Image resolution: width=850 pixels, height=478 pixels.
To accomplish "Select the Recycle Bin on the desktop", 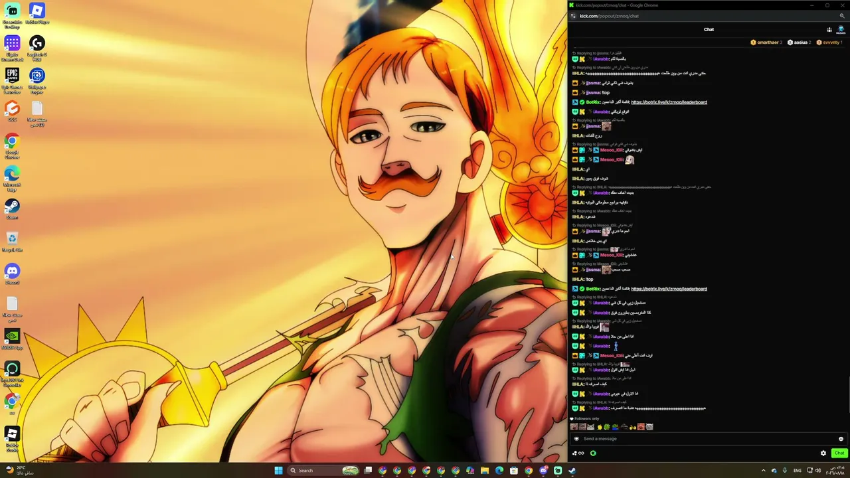I will pos(12,242).
